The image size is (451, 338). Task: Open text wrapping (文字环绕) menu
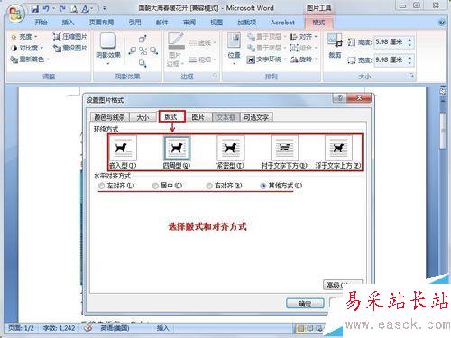click(x=266, y=59)
